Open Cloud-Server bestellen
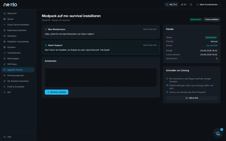This screenshot has height=141, width=226. tap(18, 25)
